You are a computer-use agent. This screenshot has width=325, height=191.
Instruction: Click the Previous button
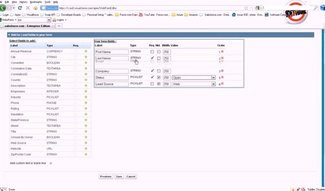(106, 176)
